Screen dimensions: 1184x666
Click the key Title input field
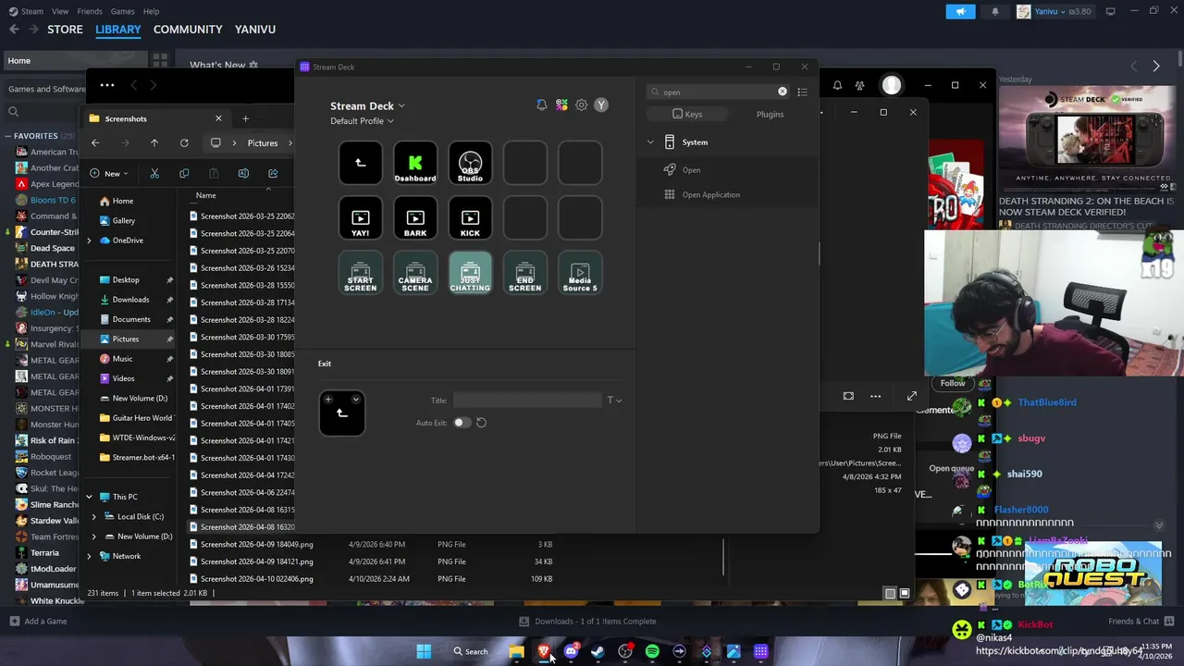[526, 401]
